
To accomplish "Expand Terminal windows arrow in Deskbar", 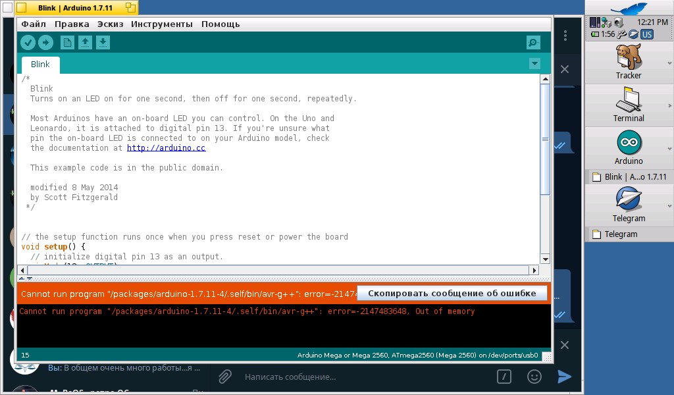I will click(669, 105).
